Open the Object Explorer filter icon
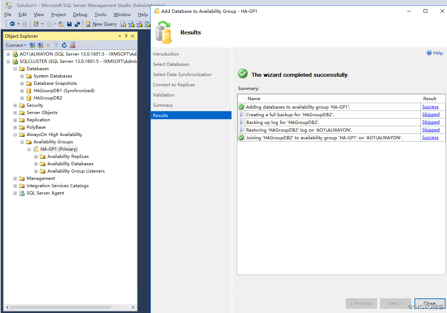The width and height of the screenshot is (447, 313). [x=56, y=45]
